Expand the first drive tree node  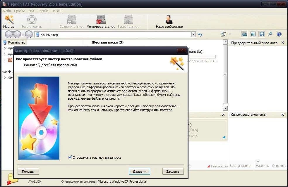tap(5, 49)
